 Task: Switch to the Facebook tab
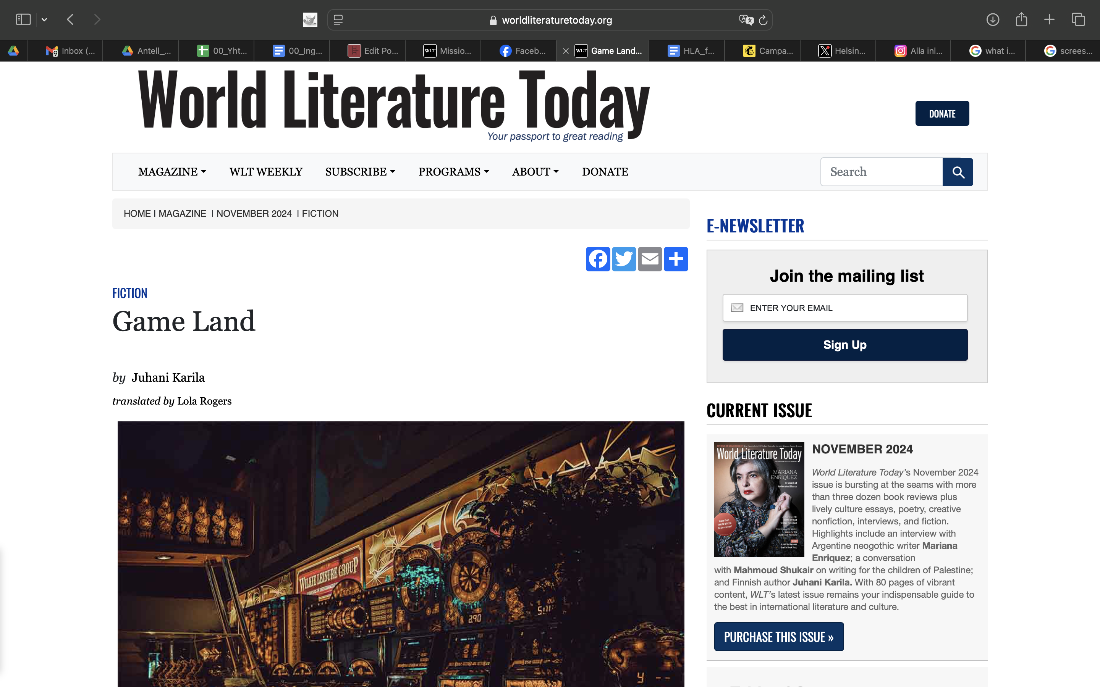click(x=518, y=51)
